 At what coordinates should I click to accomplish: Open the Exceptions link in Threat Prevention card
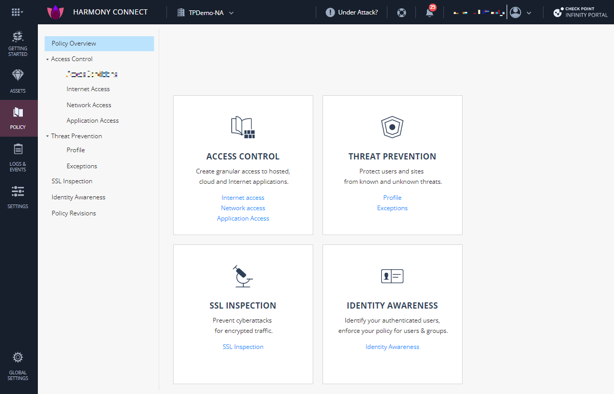pos(393,208)
